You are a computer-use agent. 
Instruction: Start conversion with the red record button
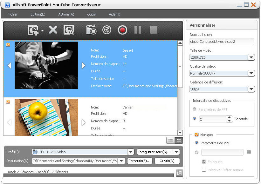click(x=122, y=30)
